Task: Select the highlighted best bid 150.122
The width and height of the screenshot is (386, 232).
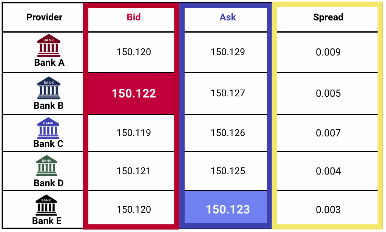Action: [x=134, y=94]
